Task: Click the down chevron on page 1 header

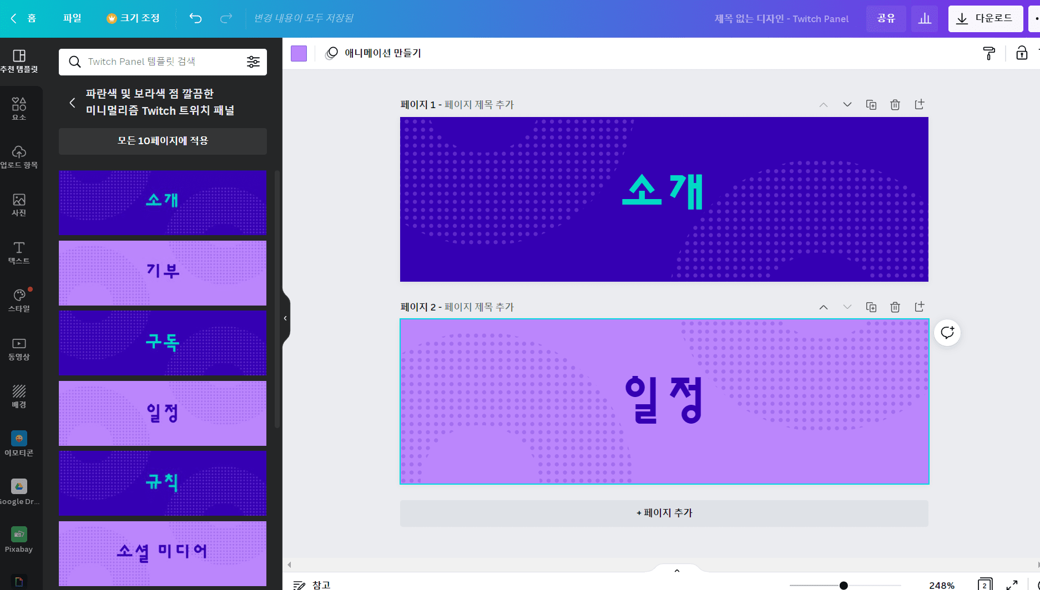Action: (847, 104)
